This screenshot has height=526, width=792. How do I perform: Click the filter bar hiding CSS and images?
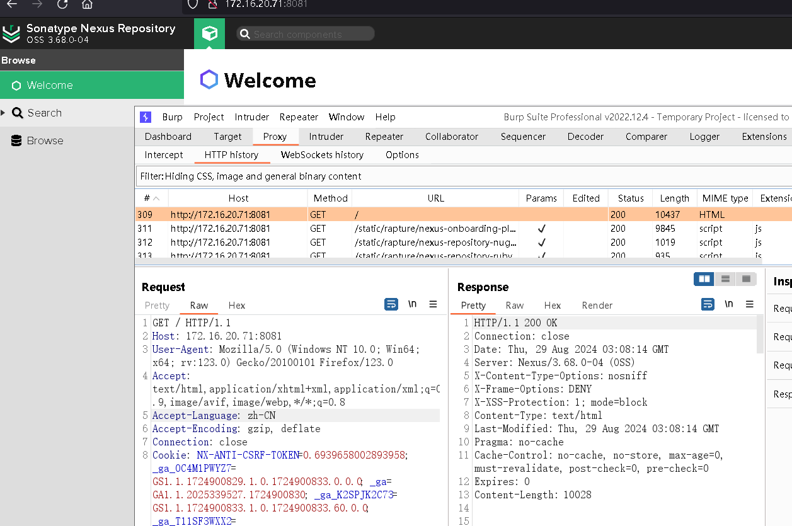click(x=464, y=176)
